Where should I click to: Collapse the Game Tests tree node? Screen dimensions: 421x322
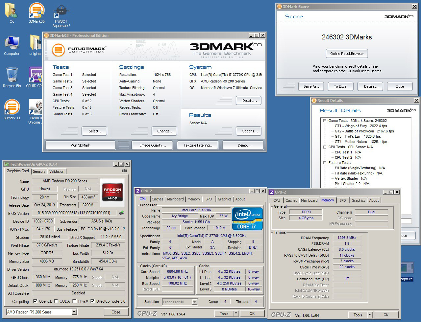(x=325, y=121)
